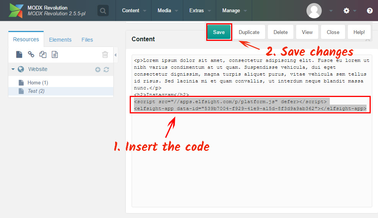Click the Content panel heading
378x218 pixels.
[143, 39]
